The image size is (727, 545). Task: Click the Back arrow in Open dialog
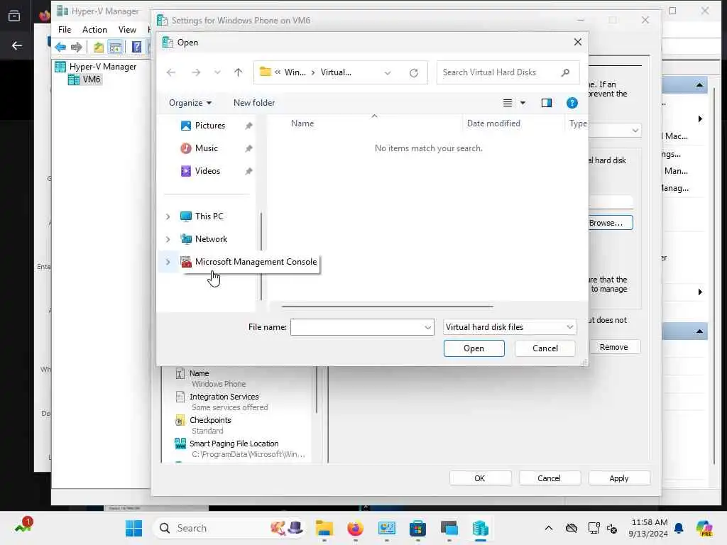tap(171, 72)
